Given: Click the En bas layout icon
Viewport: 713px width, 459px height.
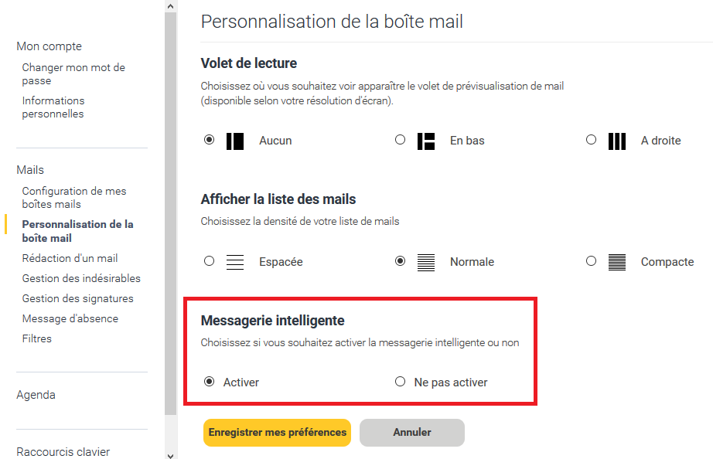Looking at the screenshot, I should point(426,141).
